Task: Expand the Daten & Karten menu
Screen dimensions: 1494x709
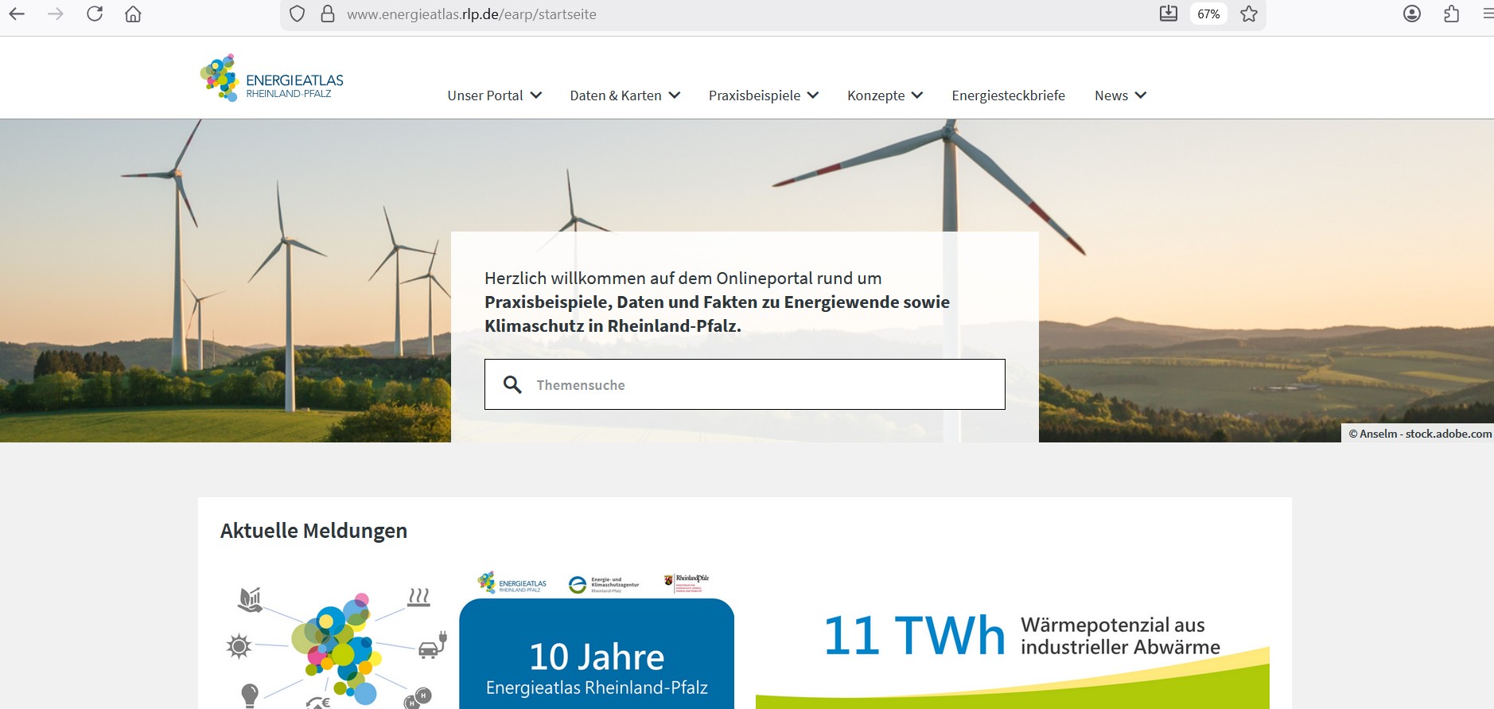Action: tap(624, 95)
